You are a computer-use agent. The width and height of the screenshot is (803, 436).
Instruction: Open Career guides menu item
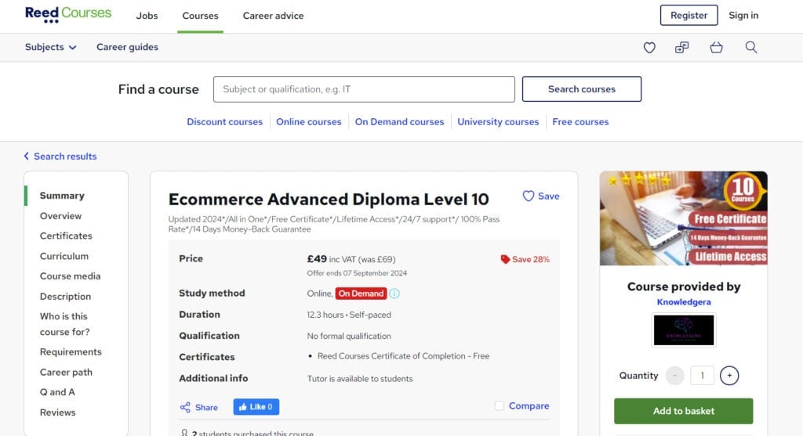tap(127, 47)
